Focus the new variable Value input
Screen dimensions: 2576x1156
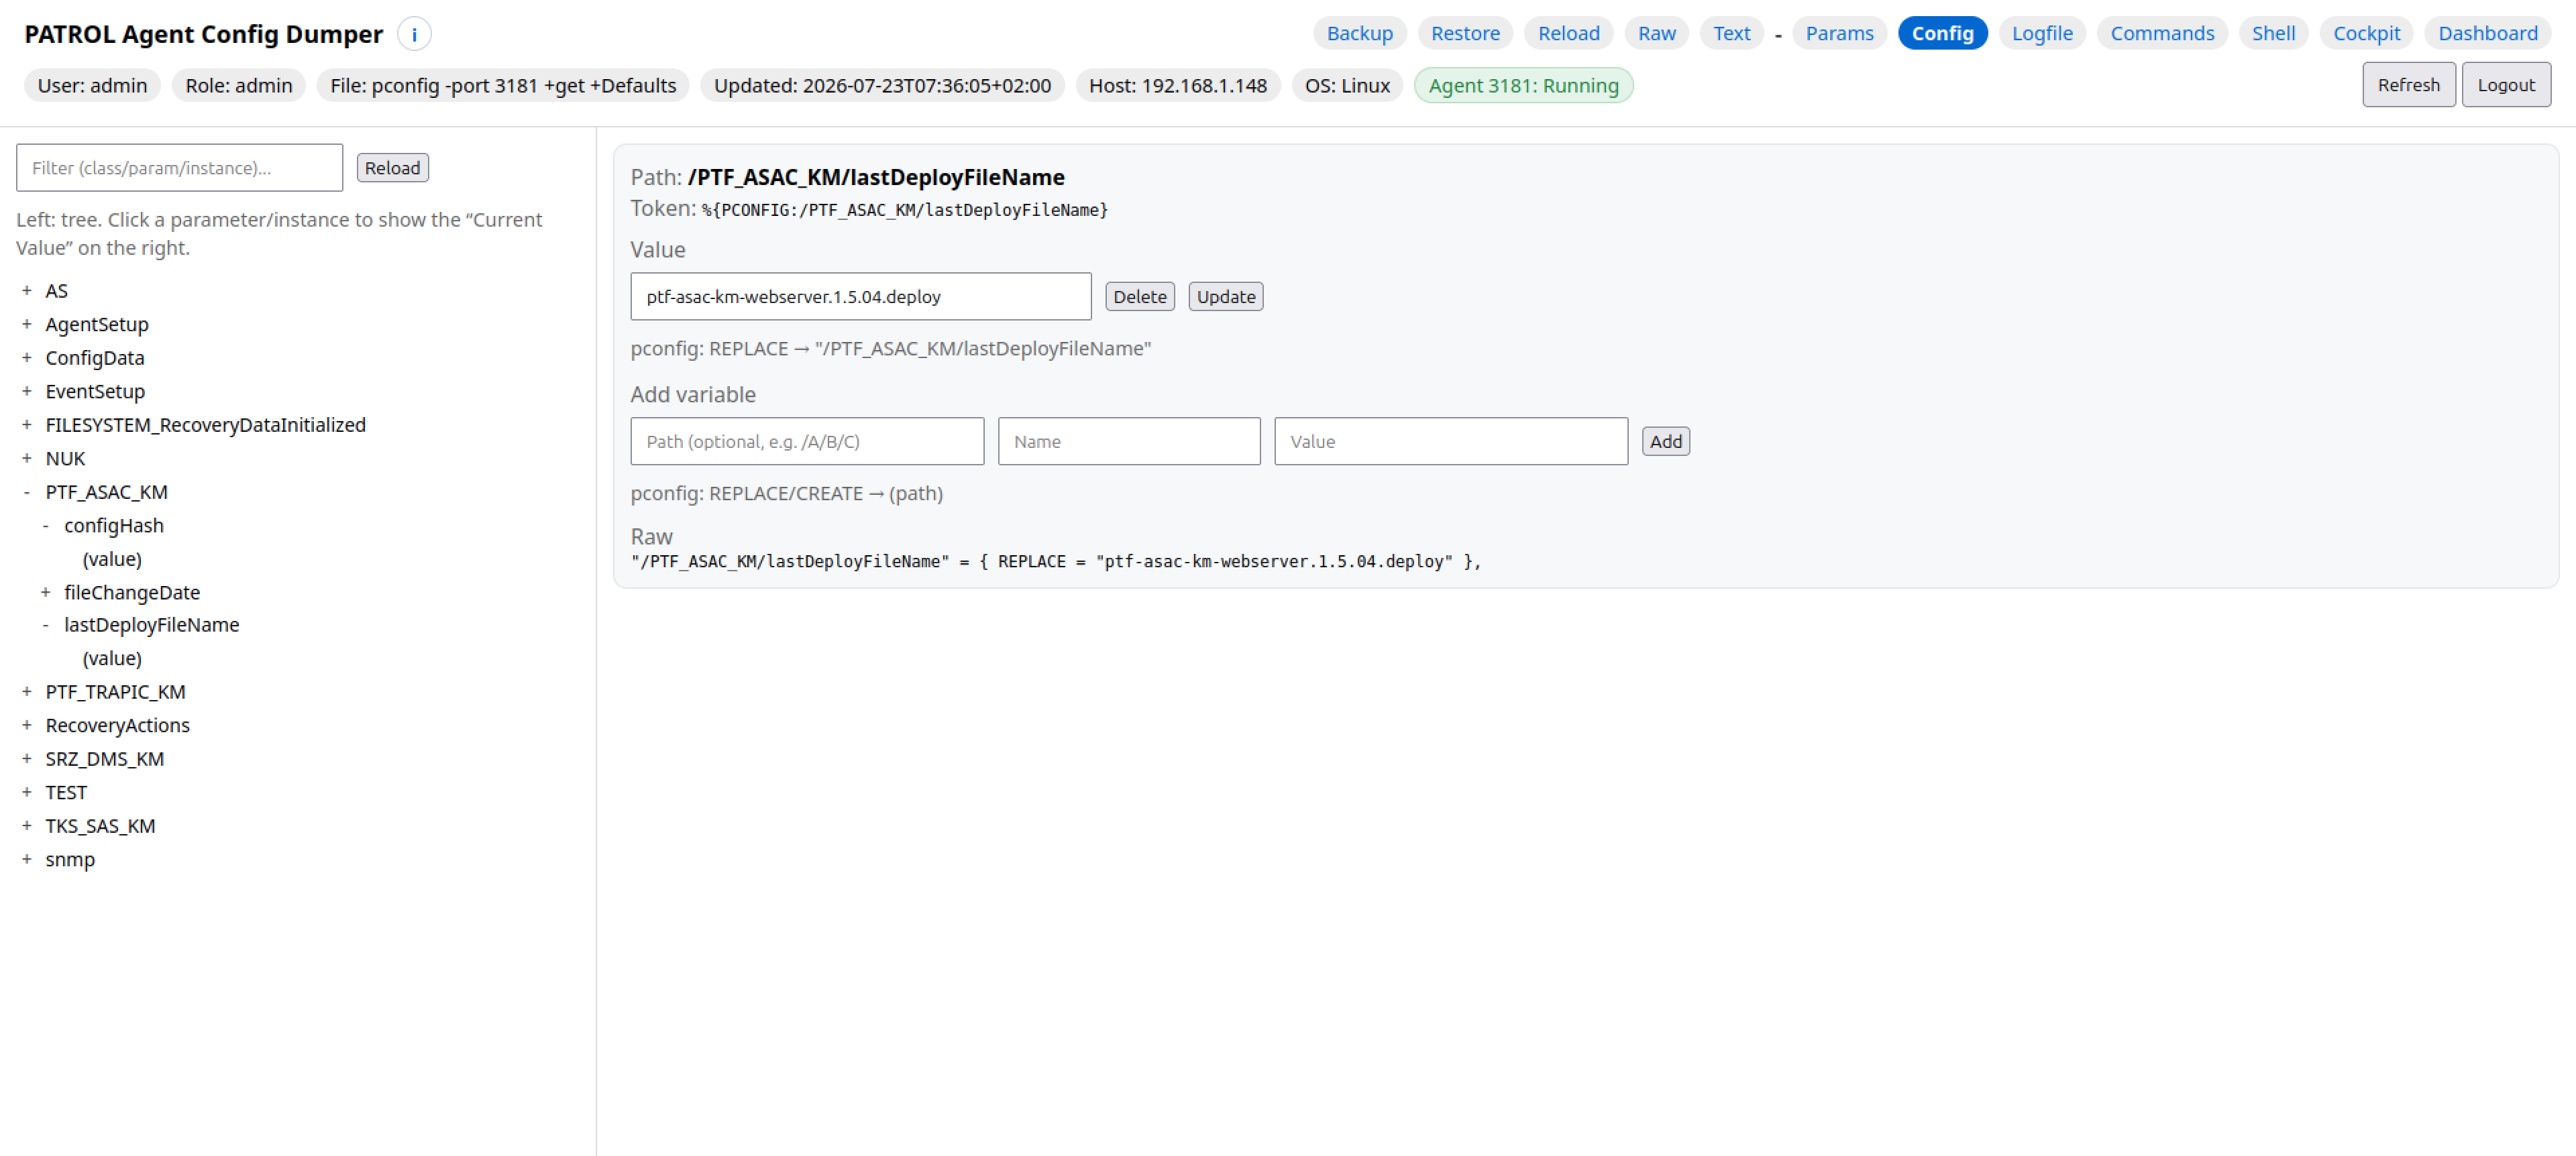pyautogui.click(x=1450, y=442)
